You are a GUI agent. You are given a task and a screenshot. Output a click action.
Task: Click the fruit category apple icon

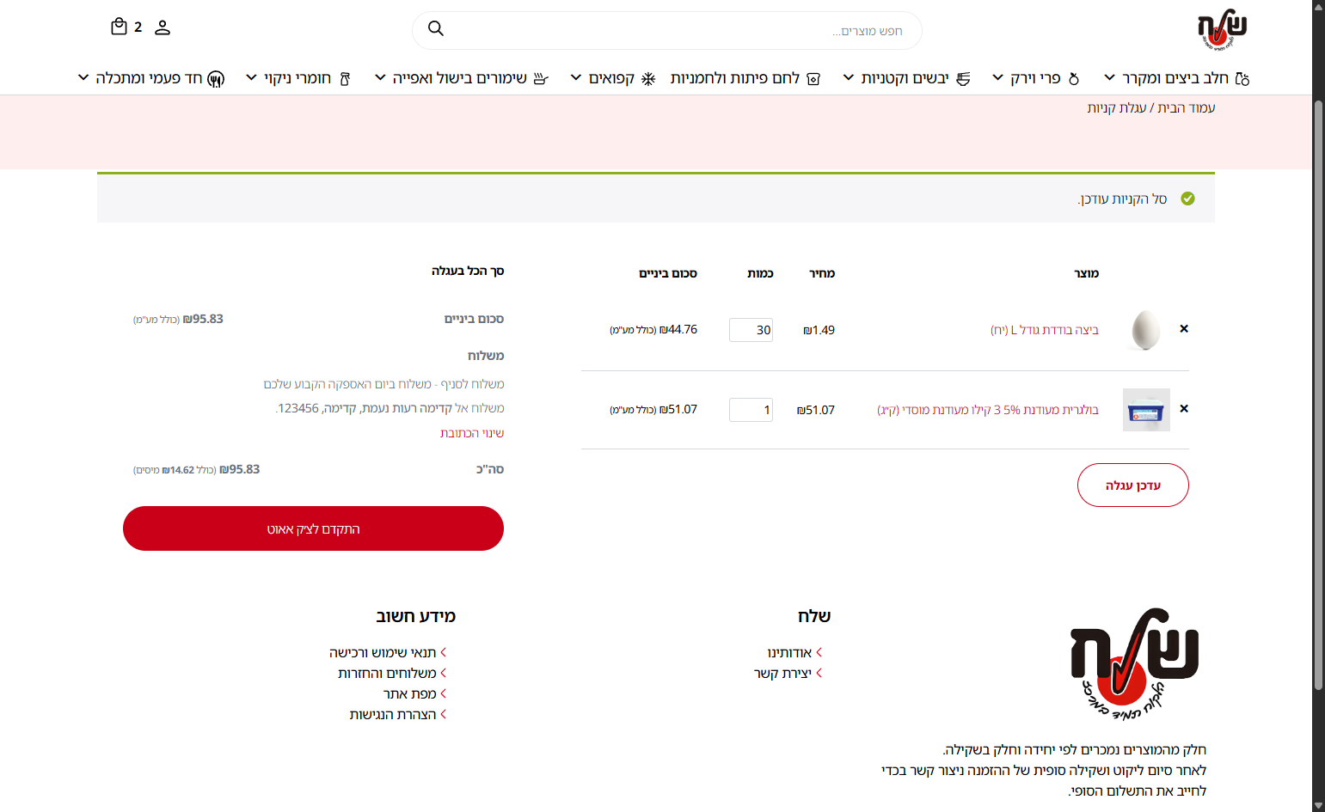click(x=1073, y=78)
